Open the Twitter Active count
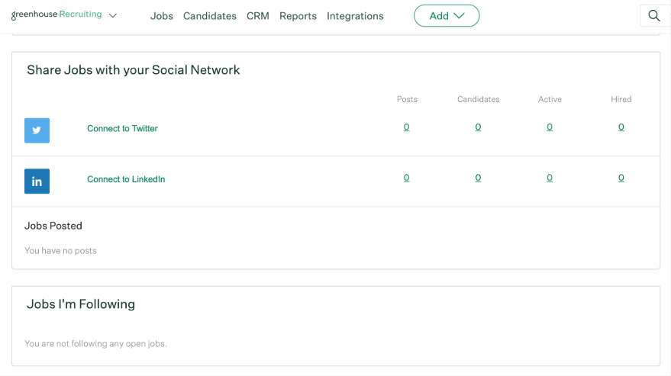Viewport: 671px width, 376px height. click(x=550, y=127)
